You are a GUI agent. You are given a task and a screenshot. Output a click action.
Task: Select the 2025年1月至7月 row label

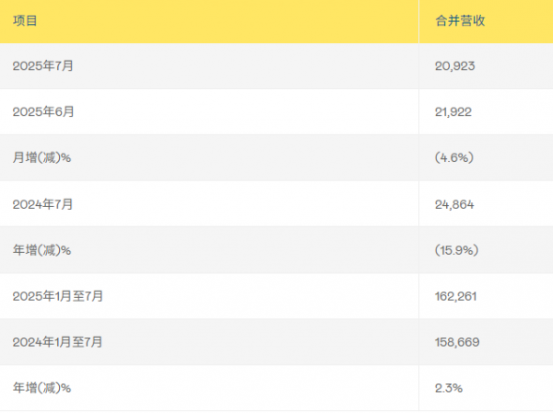coord(57,296)
